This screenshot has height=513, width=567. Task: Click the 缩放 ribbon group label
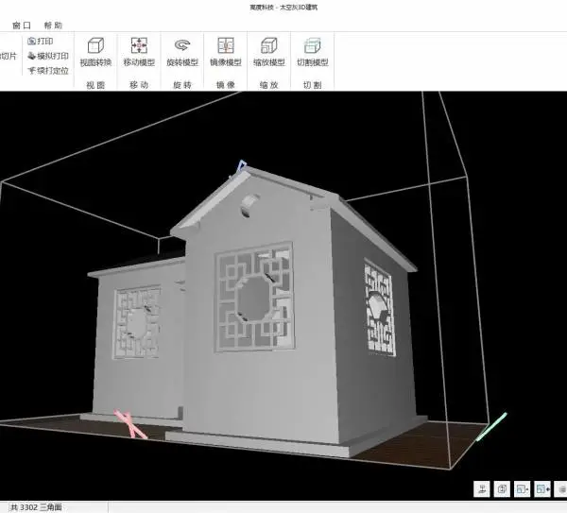point(269,85)
